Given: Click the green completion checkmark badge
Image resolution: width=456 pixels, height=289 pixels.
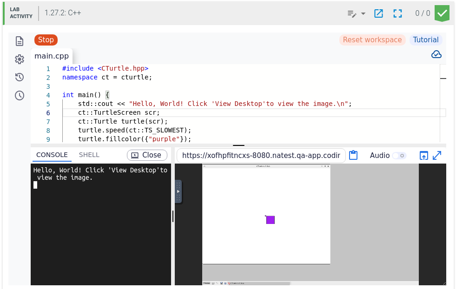Looking at the screenshot, I should (x=442, y=13).
